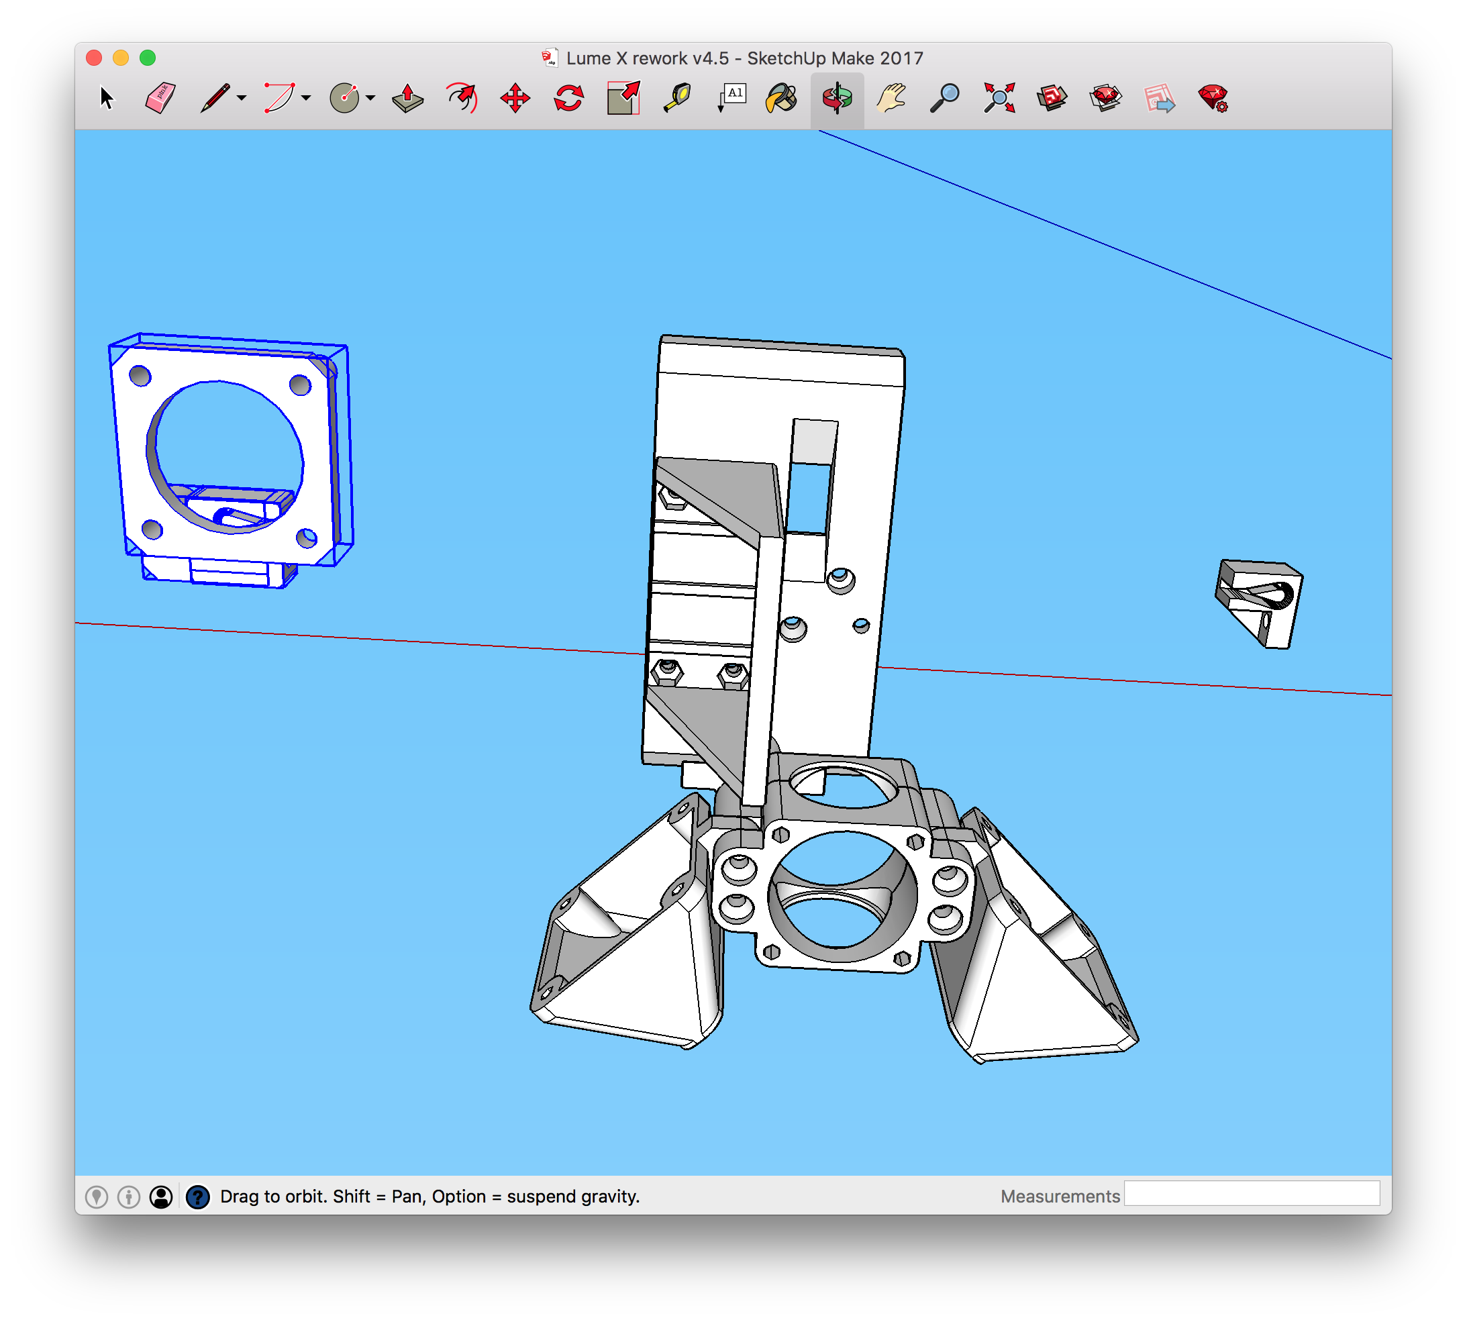The image size is (1467, 1322).
Task: Open the Instructor help question icon
Action: 197,1197
